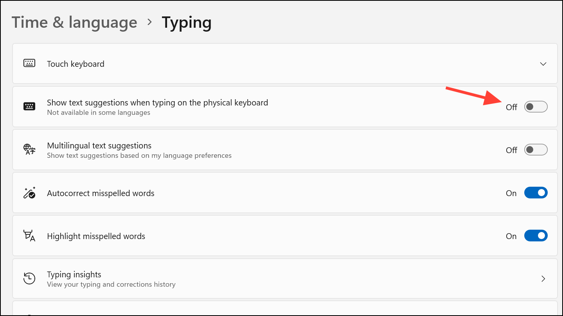Click the Multilingual text suggestions label
The height and width of the screenshot is (316, 563).
coord(99,146)
